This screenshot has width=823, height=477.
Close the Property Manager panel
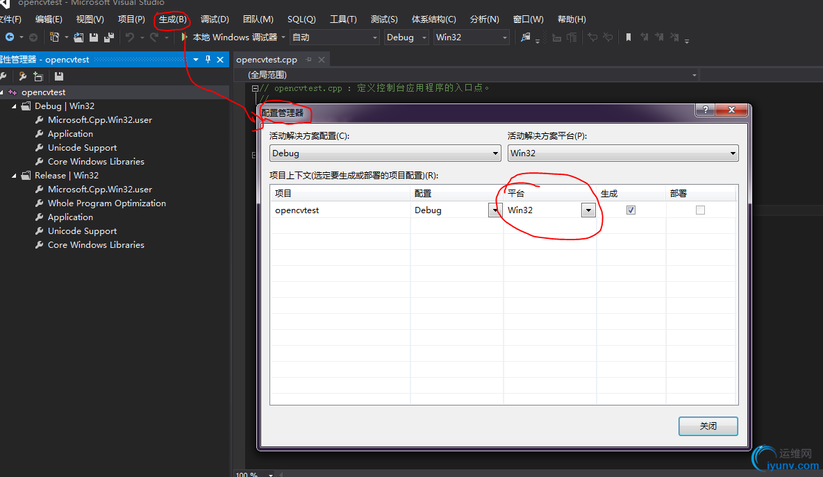coord(220,60)
